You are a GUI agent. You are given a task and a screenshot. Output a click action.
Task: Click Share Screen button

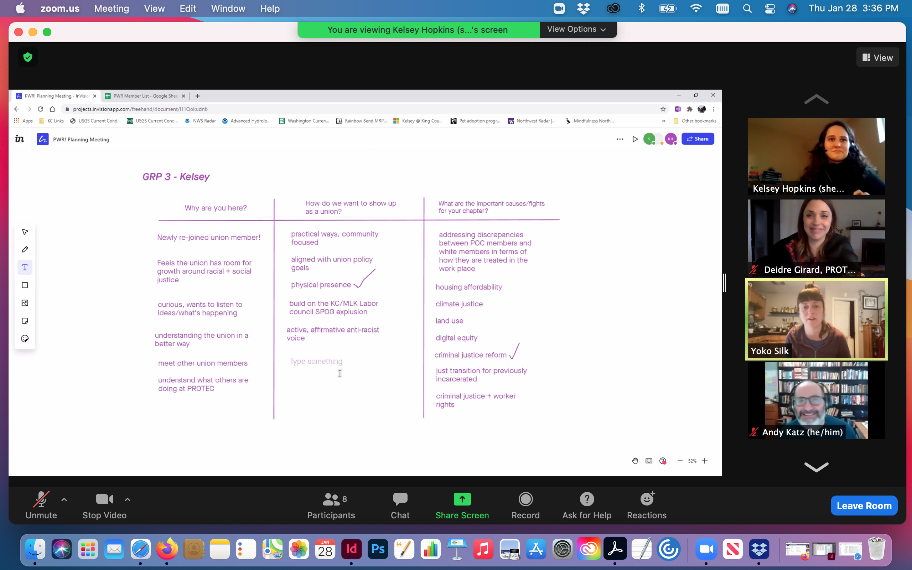[x=462, y=505]
